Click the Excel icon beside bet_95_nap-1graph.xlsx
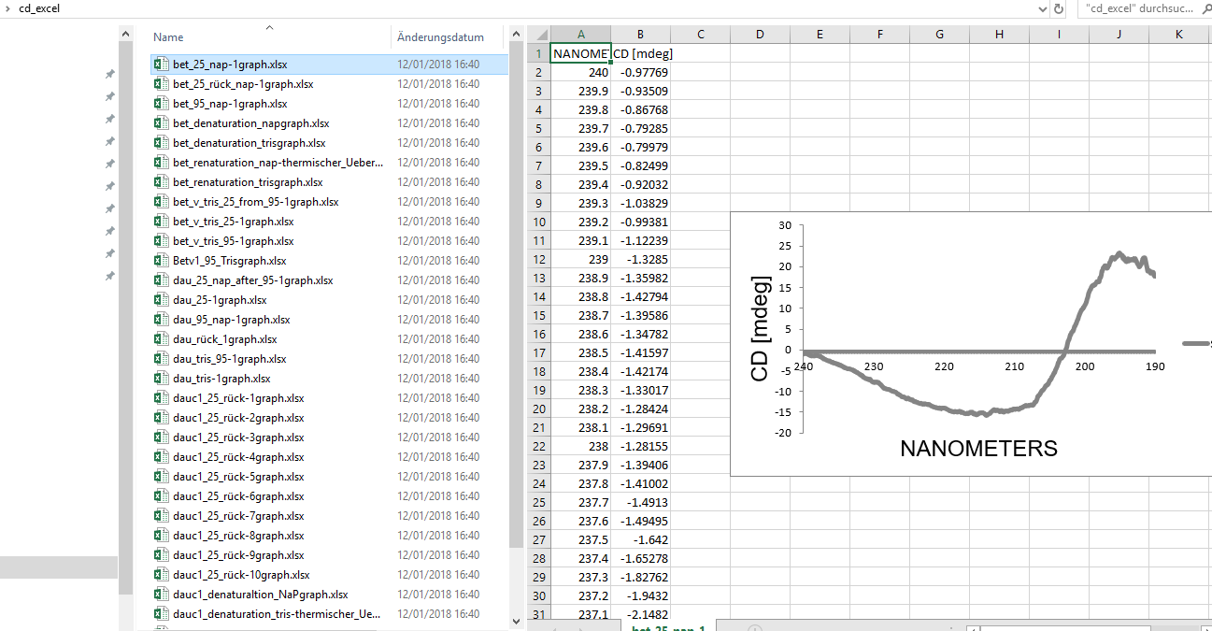1212x631 pixels. pos(161,103)
